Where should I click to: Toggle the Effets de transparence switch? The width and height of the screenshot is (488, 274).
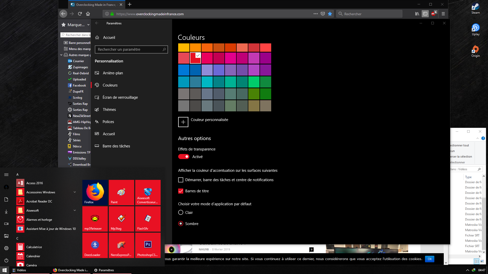coord(184,157)
